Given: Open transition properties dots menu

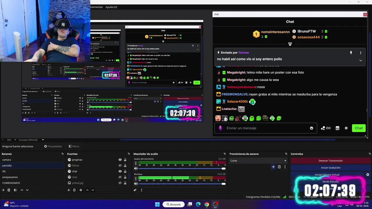Looking at the screenshot, I should [x=285, y=167].
